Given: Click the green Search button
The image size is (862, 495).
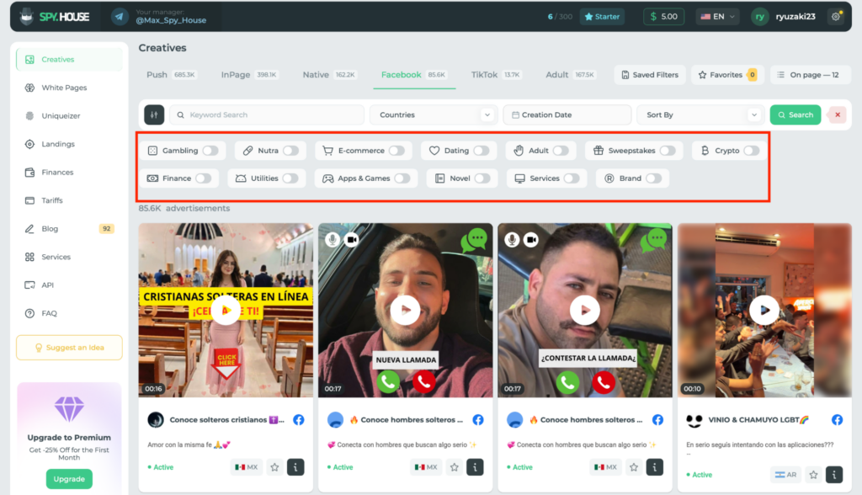Looking at the screenshot, I should tap(795, 115).
